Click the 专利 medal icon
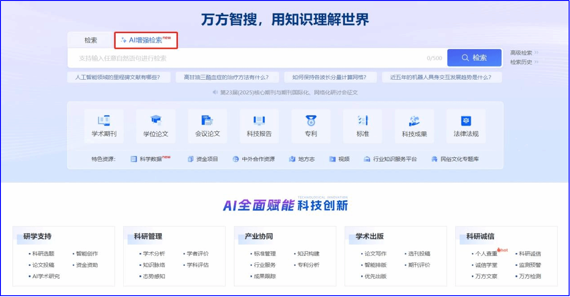The width and height of the screenshot is (570, 297). 311,121
